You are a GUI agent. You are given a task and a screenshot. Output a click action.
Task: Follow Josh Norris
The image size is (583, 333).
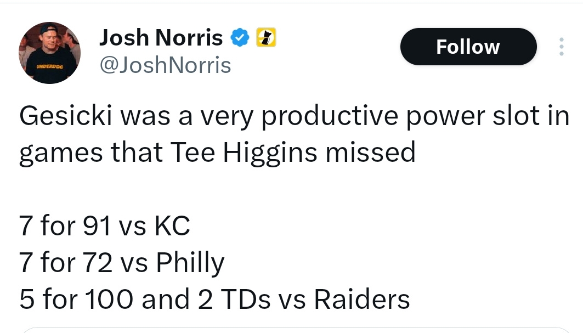tap(468, 47)
